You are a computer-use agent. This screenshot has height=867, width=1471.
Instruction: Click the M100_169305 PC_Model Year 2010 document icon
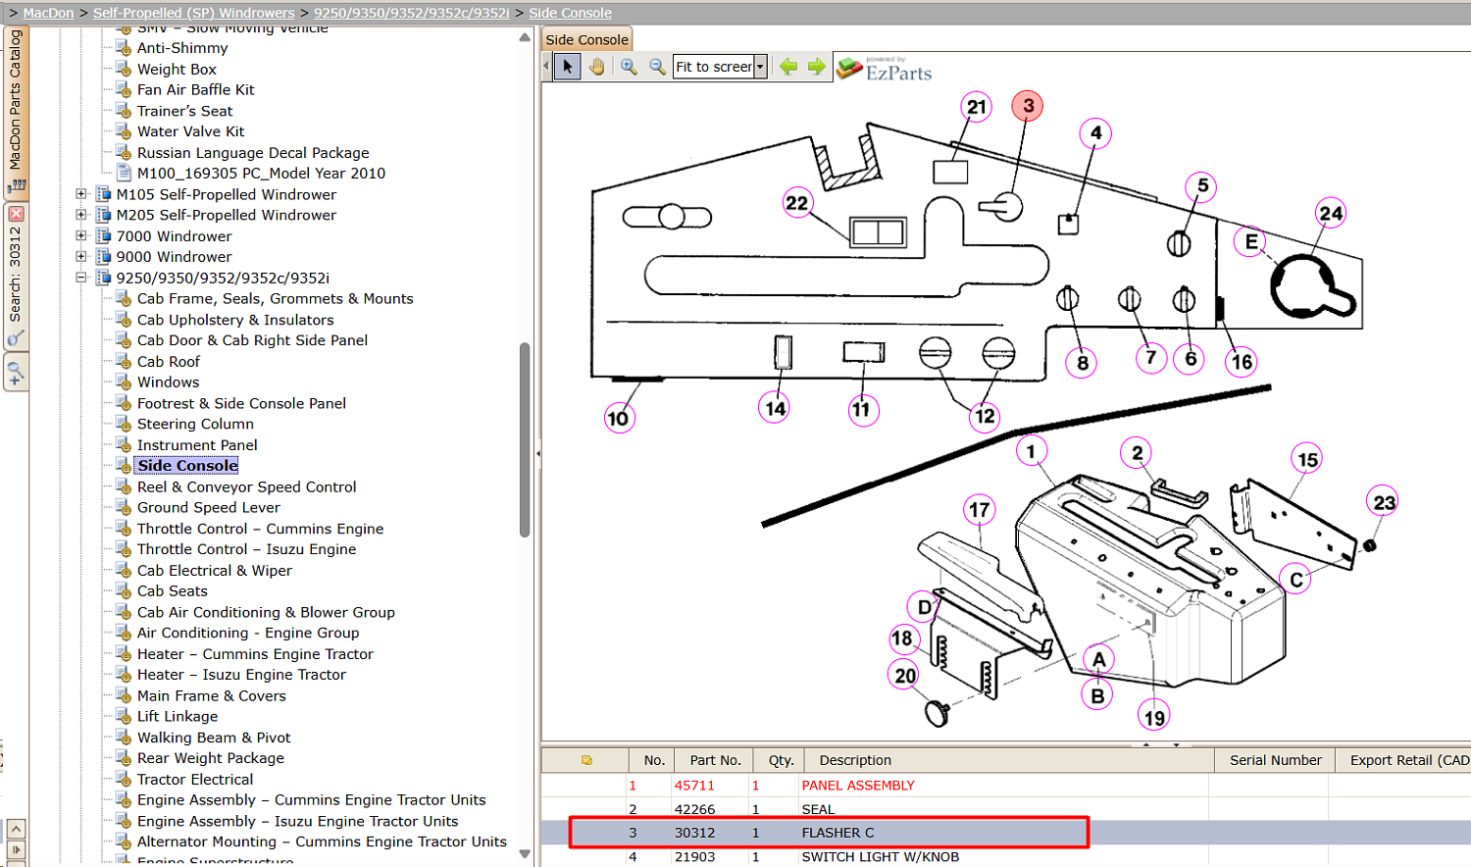click(x=124, y=174)
